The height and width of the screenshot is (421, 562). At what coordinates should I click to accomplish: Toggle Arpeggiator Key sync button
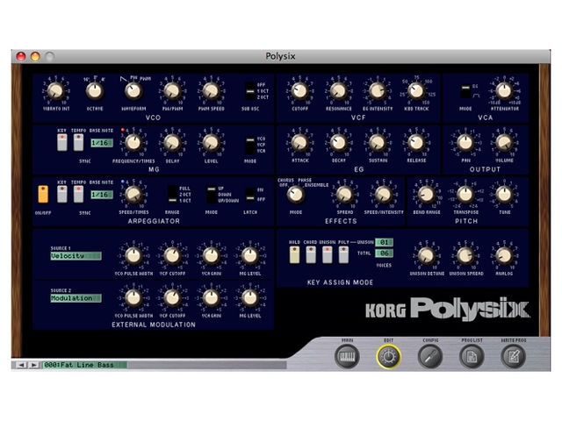click(x=62, y=194)
